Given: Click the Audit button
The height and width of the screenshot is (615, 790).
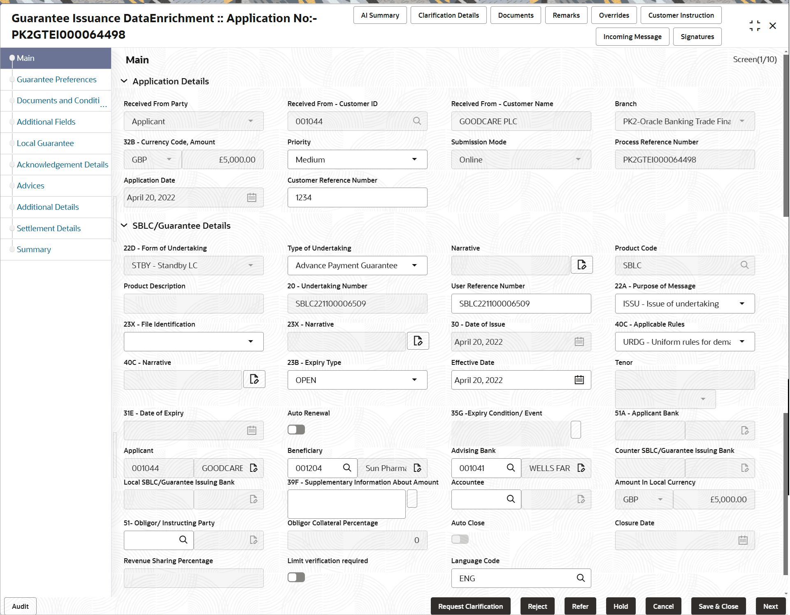Looking at the screenshot, I should (x=20, y=606).
